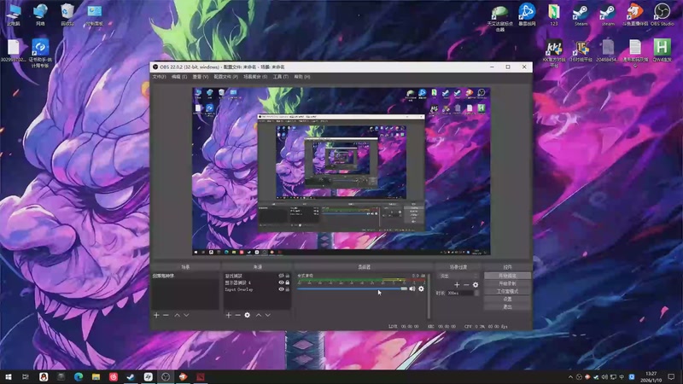Select the Input Overlay source row
Image resolution: width=683 pixels, height=384 pixels.
point(257,289)
